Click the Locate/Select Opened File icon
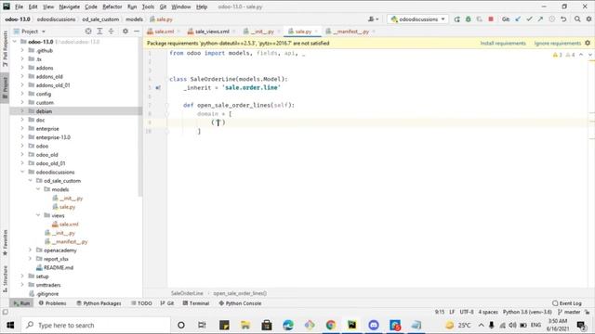The image size is (595, 334). coord(88,32)
